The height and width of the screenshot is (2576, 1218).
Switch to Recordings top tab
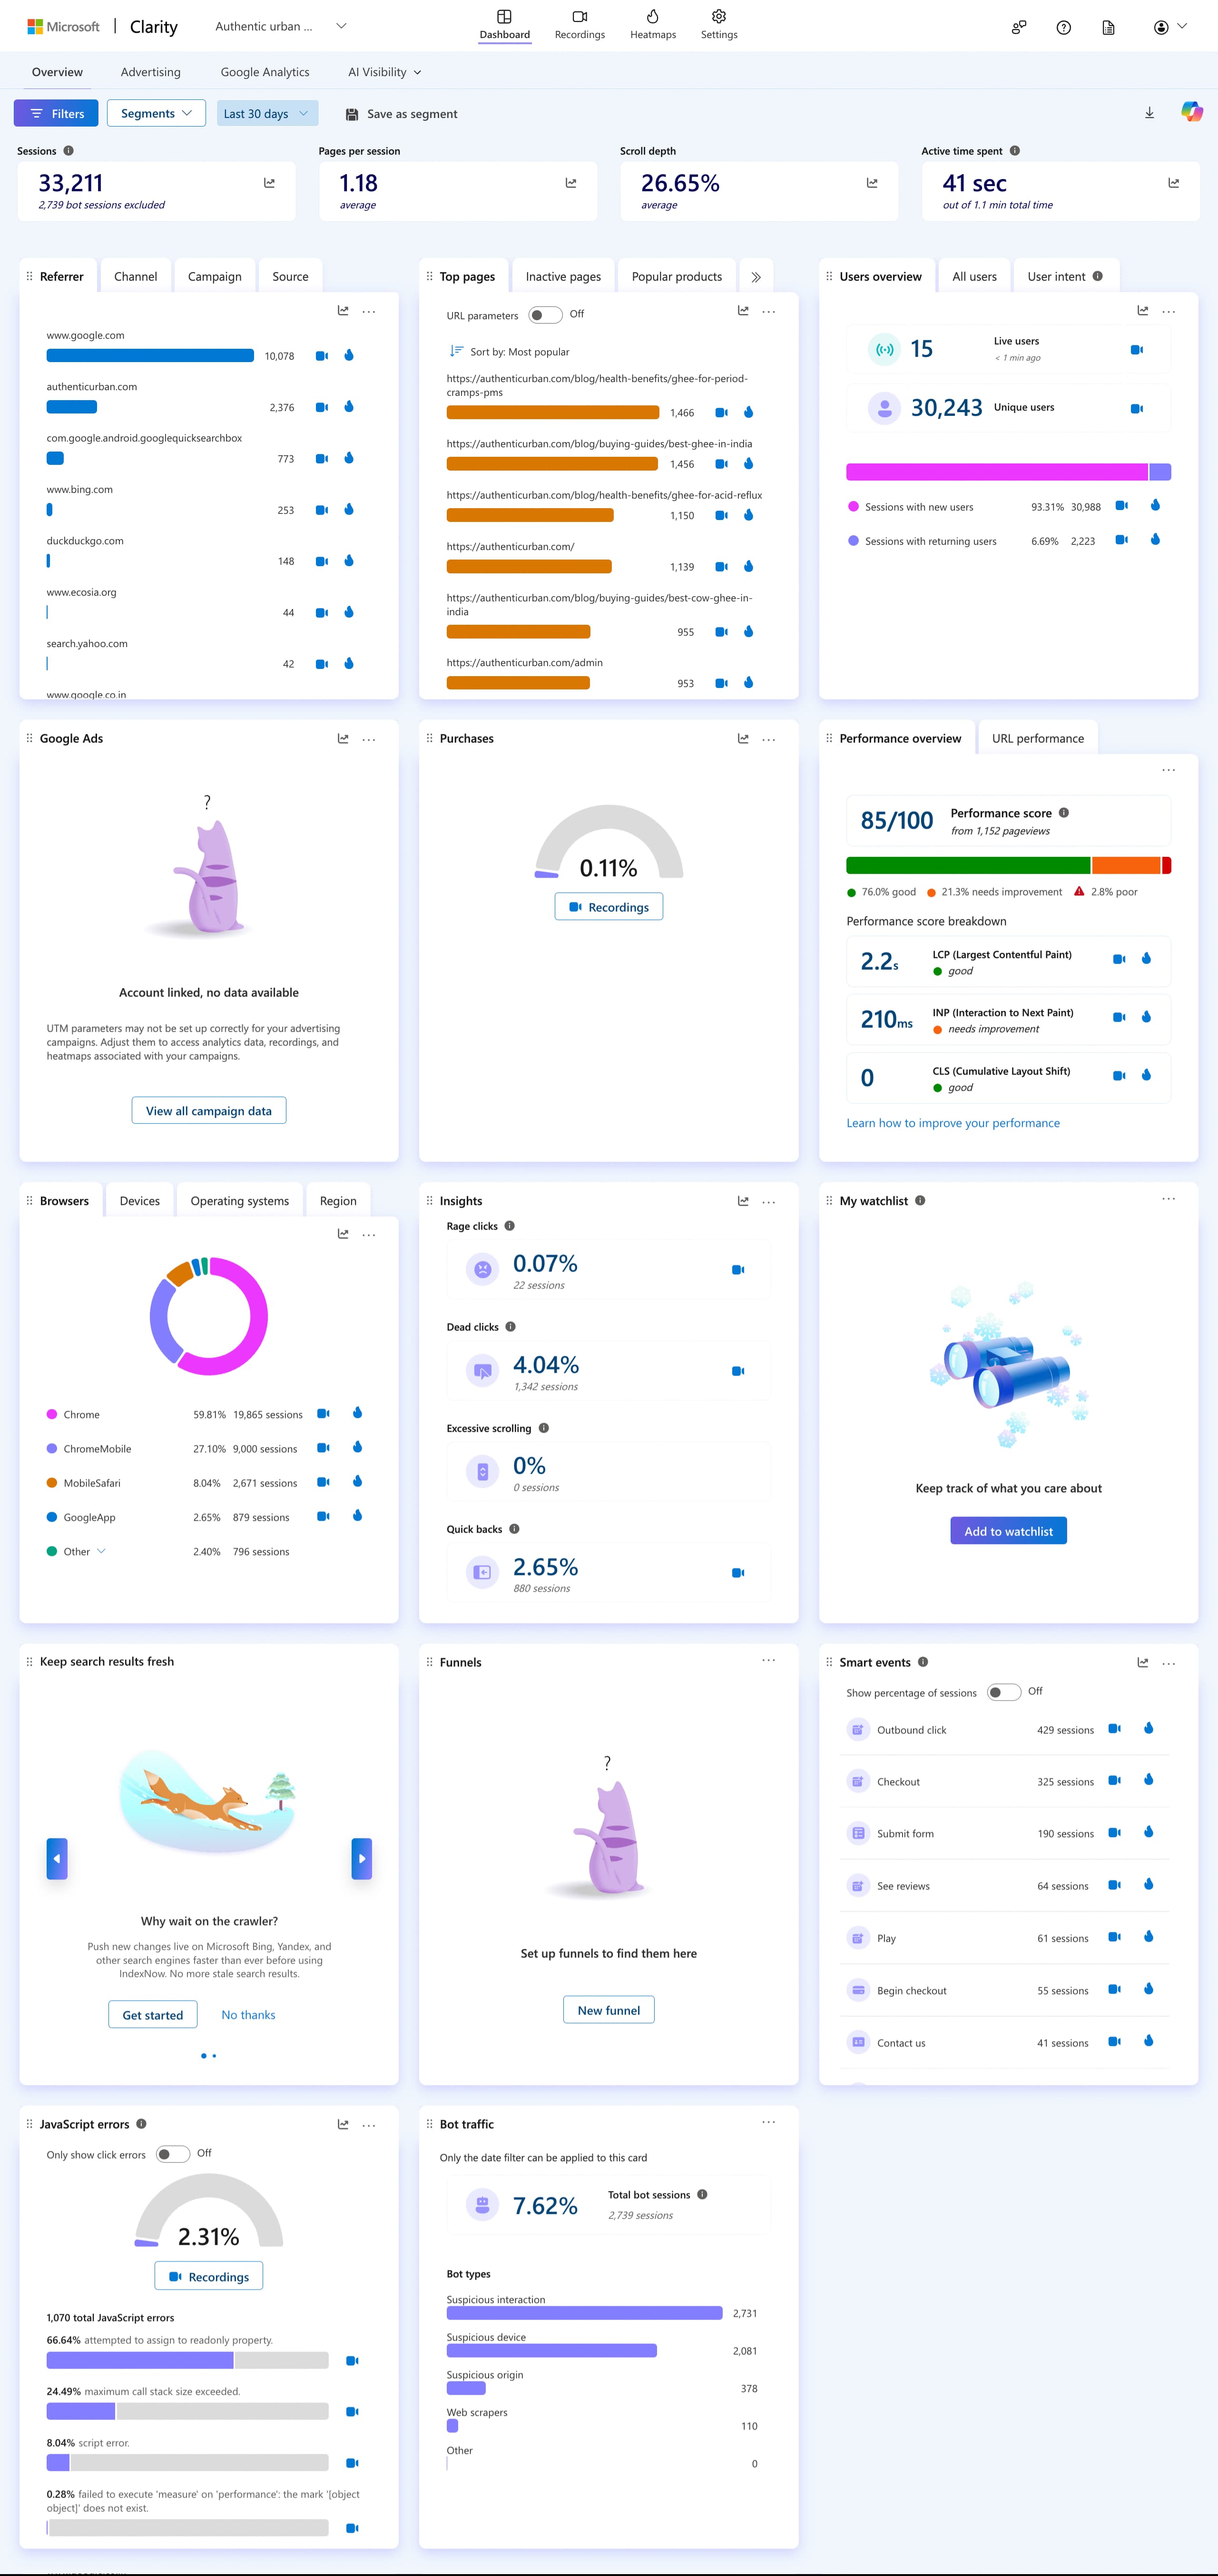[x=580, y=25]
